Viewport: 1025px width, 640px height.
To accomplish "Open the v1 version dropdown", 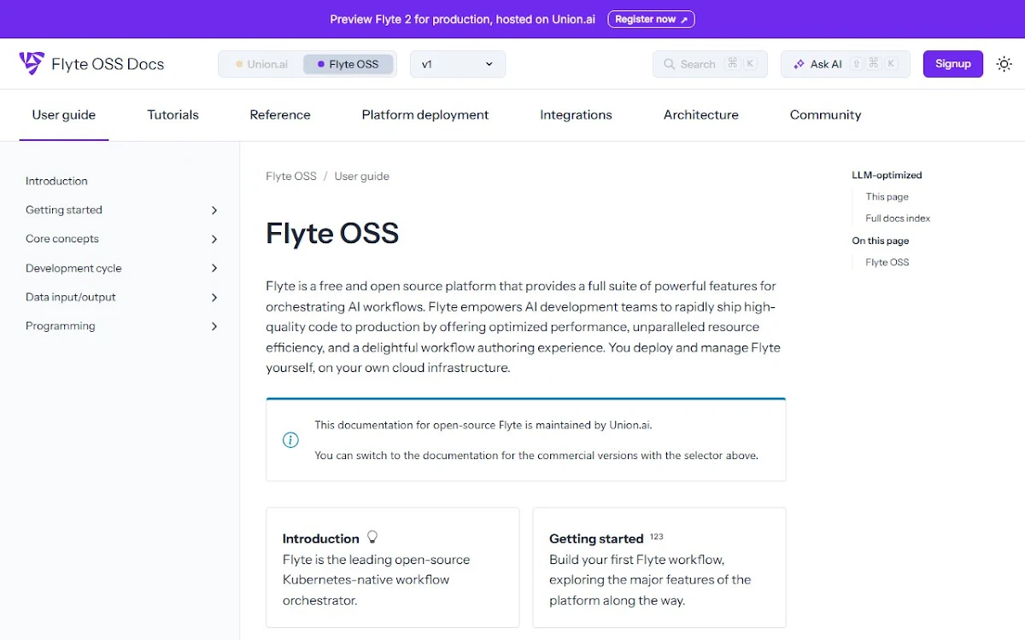I will point(458,64).
